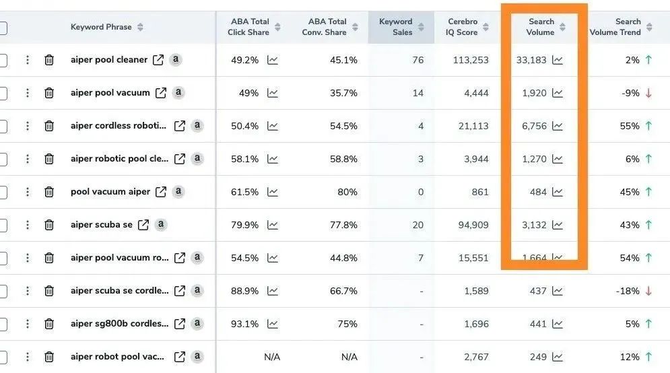Viewport: 670px width, 373px height.
Task: Click the 'aiper scuba se' keyword text
Action: (102, 225)
